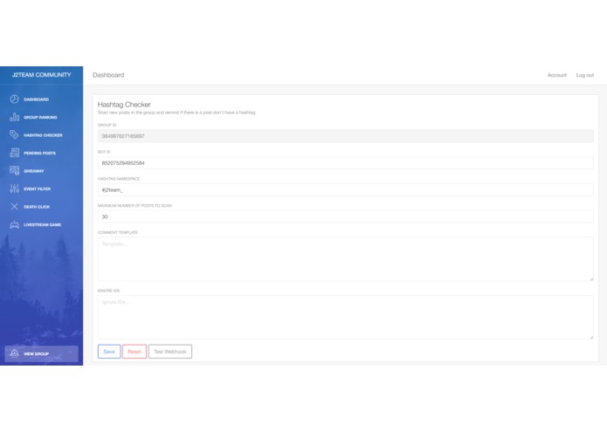This screenshot has height=431, width=607.
Task: Click the disabled Group ID field
Action: point(345,136)
